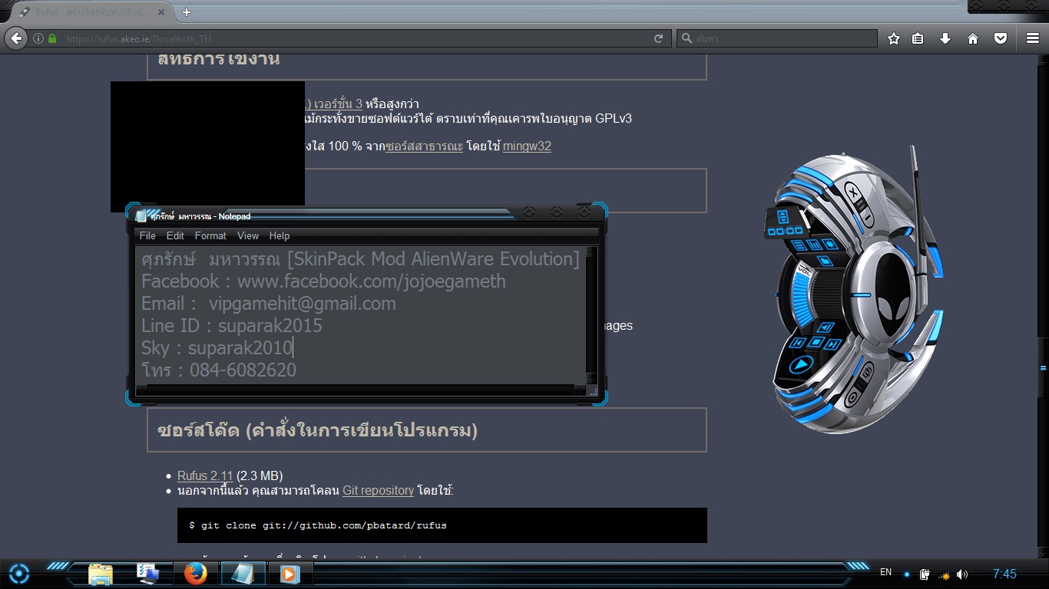
Task: Open Notepad View menu
Action: coord(248,235)
